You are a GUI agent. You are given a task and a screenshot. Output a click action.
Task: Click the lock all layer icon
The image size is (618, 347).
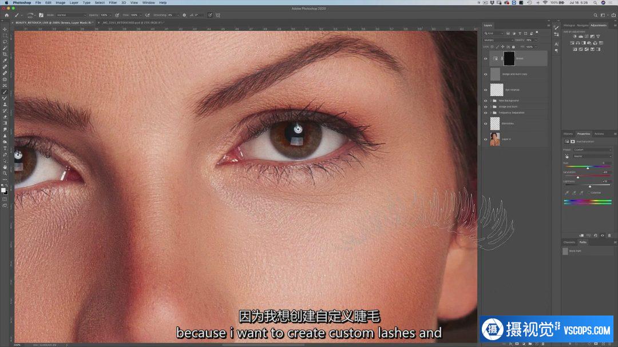tap(513, 47)
